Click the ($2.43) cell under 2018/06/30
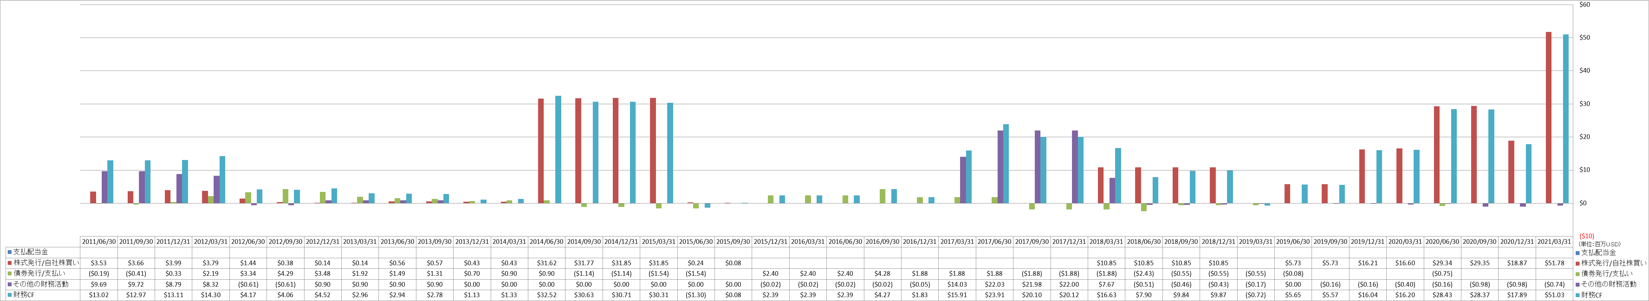 [1144, 274]
